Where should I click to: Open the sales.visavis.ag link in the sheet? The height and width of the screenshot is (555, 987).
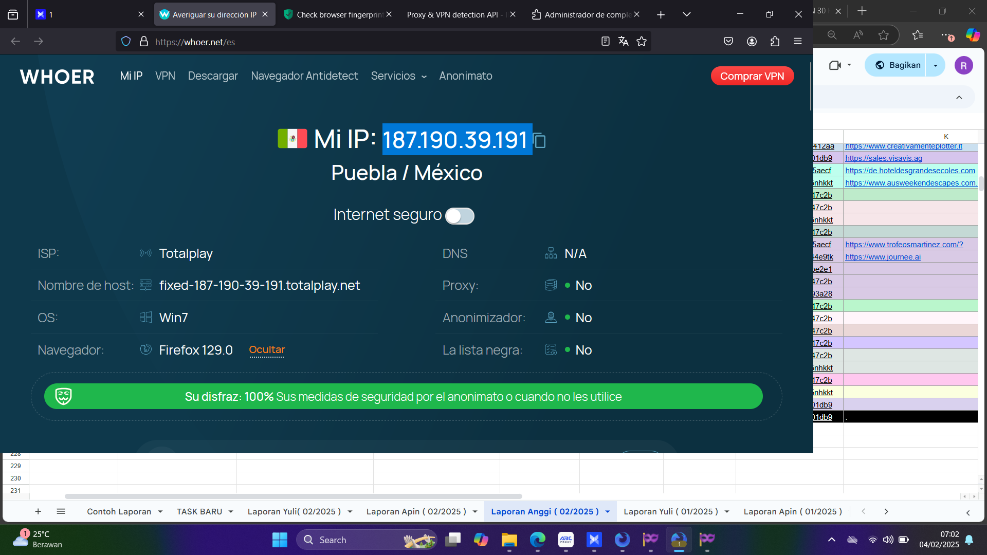point(884,158)
